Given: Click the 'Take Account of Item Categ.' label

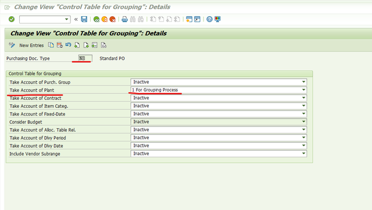Looking at the screenshot, I should coord(39,106).
